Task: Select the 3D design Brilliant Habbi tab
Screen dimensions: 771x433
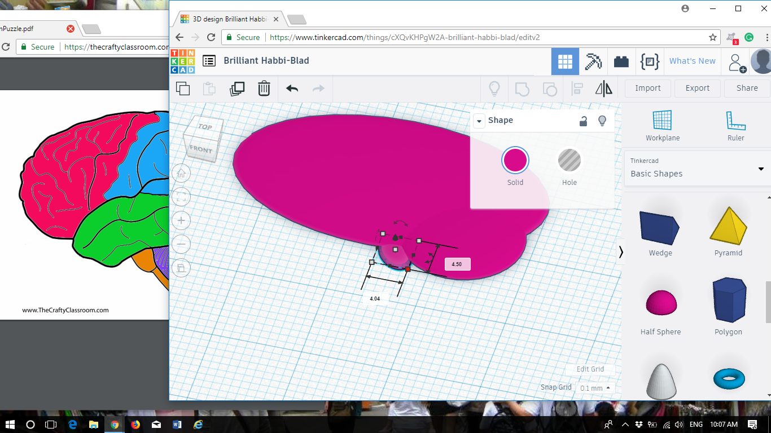Action: coord(228,19)
